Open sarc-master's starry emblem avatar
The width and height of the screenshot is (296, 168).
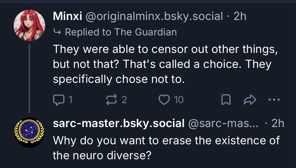coord(29,132)
